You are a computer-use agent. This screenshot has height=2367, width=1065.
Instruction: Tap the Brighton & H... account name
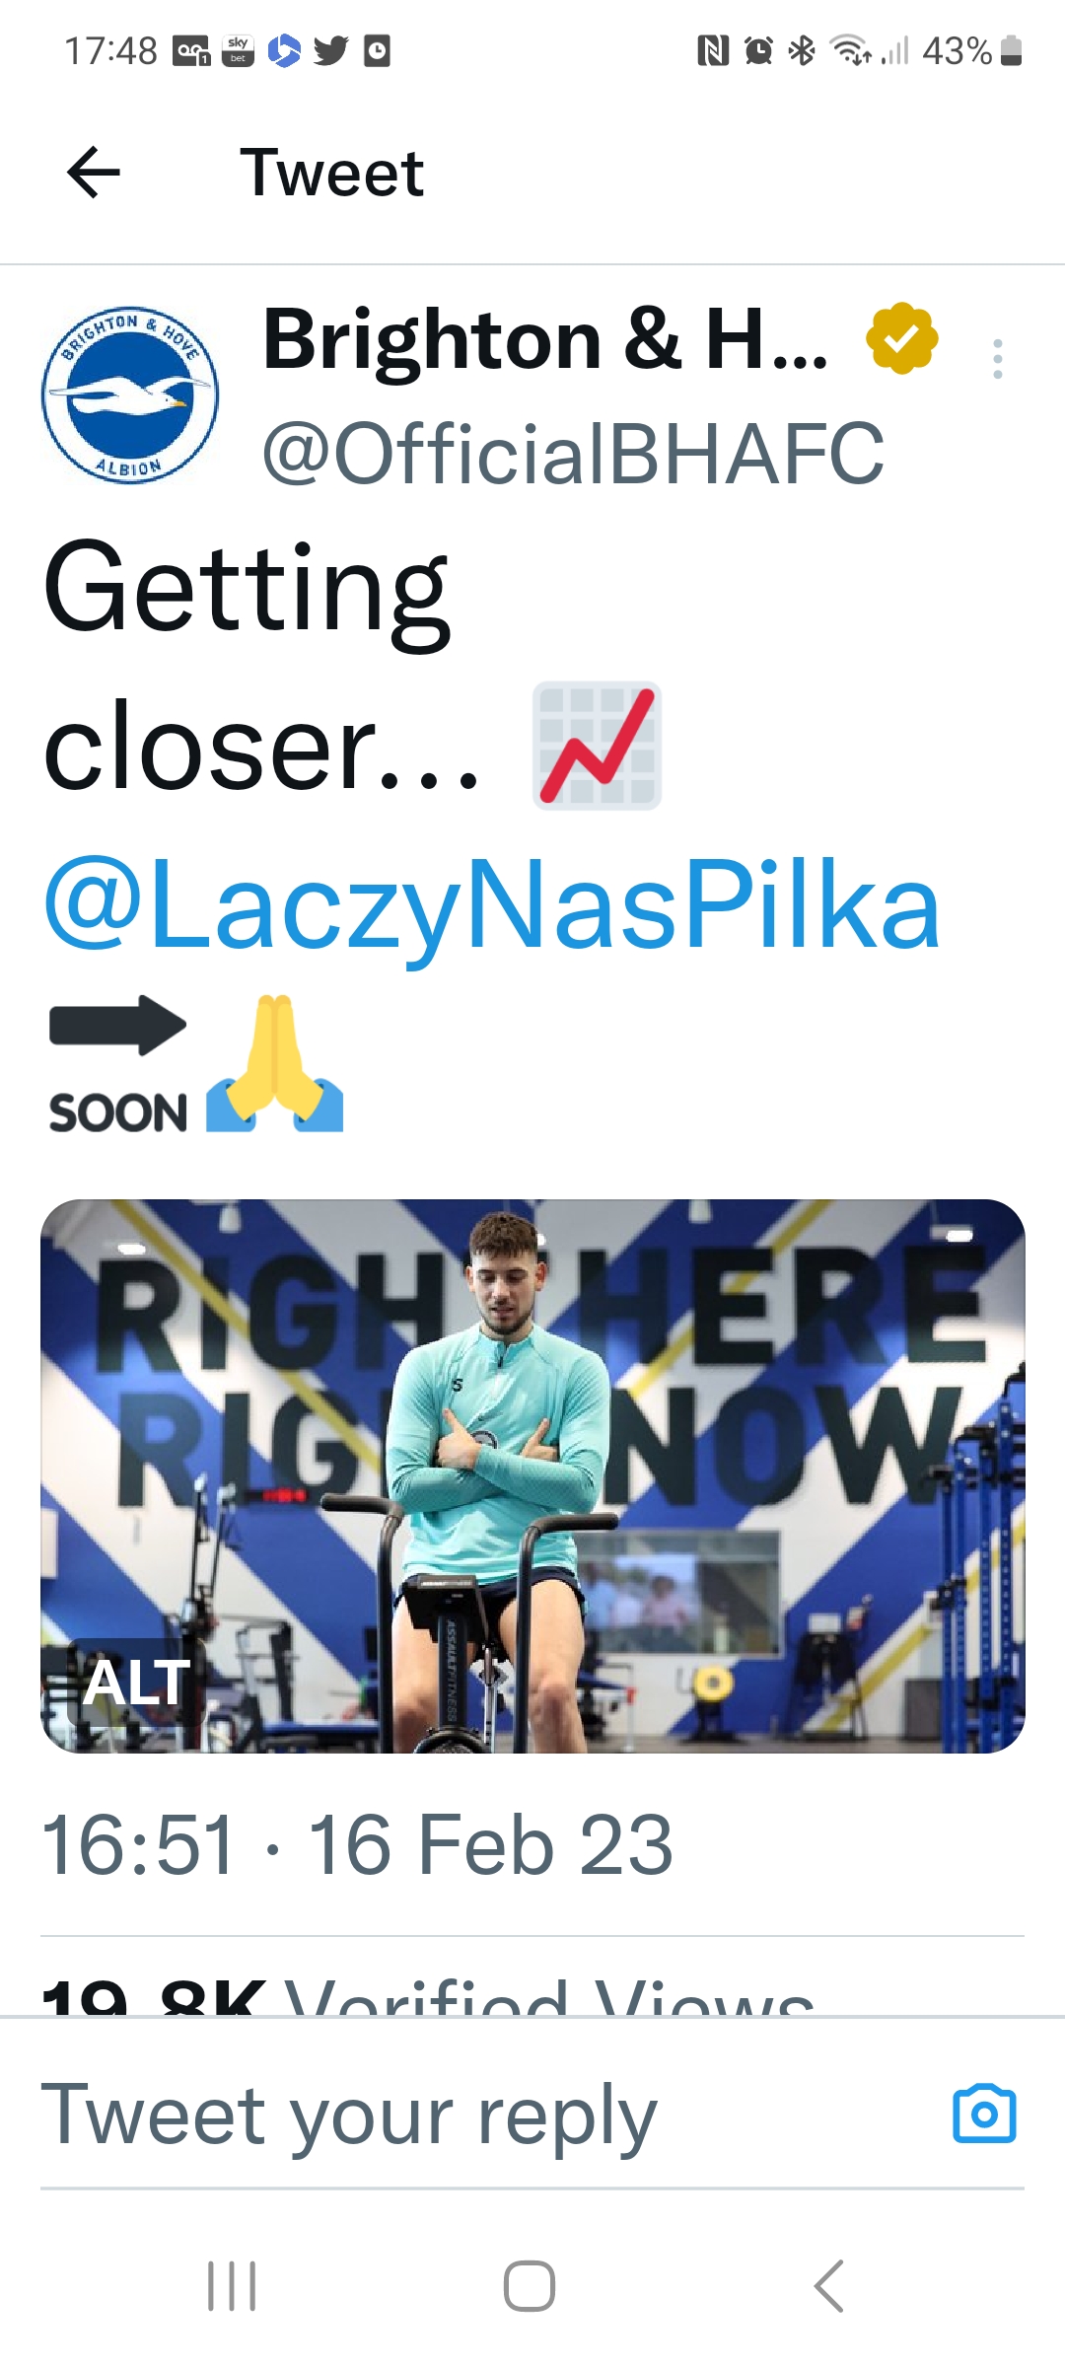click(545, 339)
